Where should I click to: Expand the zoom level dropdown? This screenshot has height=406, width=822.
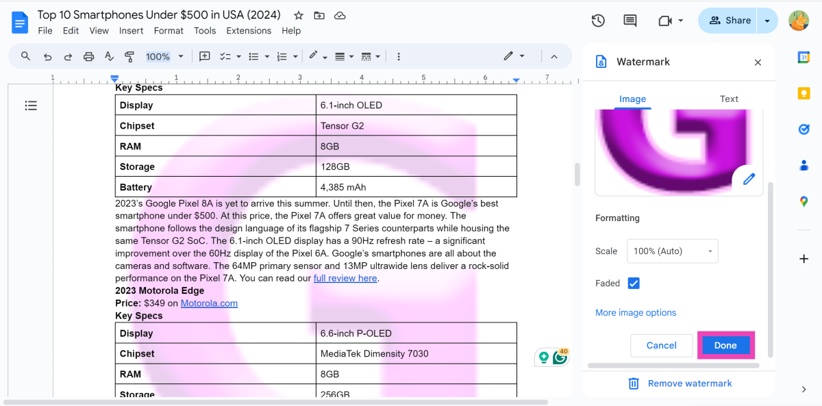coord(165,57)
